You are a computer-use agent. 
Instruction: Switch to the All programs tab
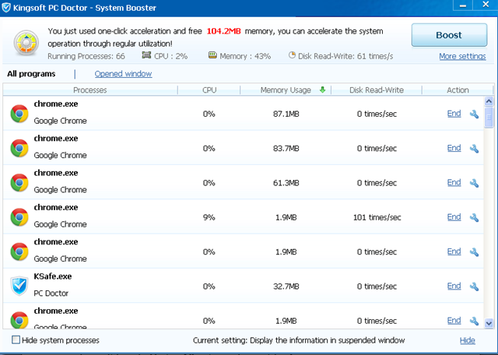pos(31,74)
